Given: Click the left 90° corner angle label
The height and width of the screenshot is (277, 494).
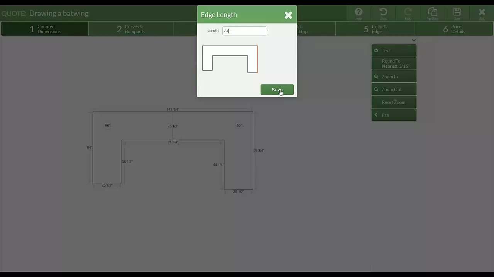Looking at the screenshot, I should point(108,125).
